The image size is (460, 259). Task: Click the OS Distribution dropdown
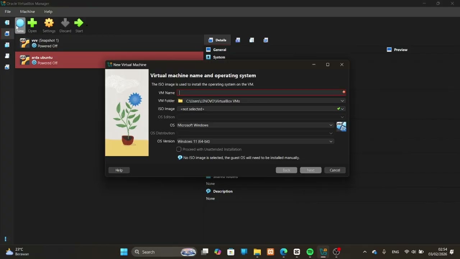click(x=255, y=133)
